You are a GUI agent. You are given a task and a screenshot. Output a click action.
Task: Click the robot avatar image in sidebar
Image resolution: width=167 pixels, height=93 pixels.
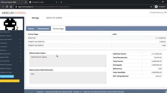[11, 24]
